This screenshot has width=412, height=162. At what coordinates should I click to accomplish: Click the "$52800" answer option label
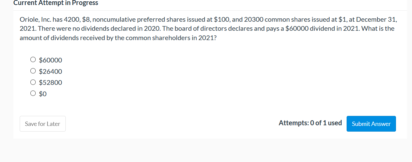(x=50, y=83)
